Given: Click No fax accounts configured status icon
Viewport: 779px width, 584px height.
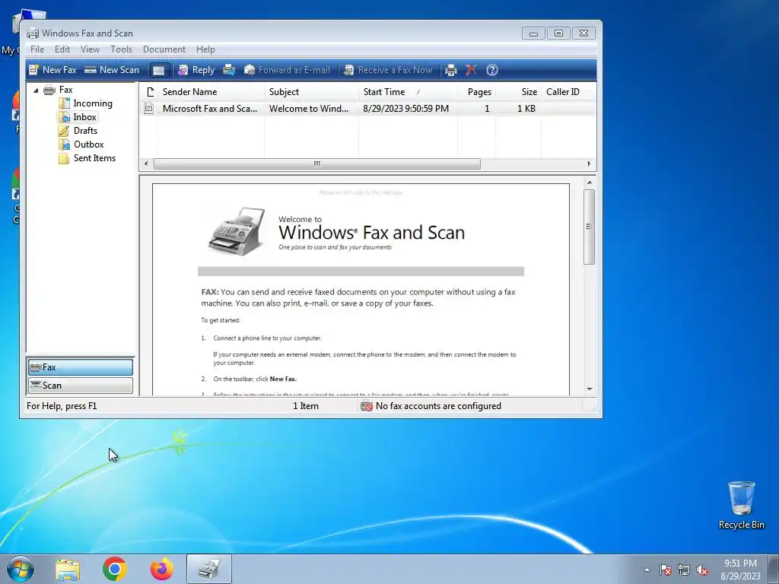Looking at the screenshot, I should tap(367, 406).
